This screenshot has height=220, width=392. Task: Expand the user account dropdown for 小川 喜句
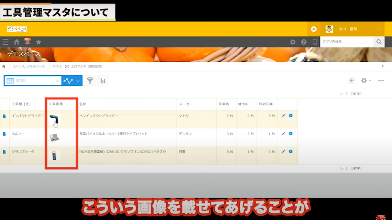(x=379, y=29)
